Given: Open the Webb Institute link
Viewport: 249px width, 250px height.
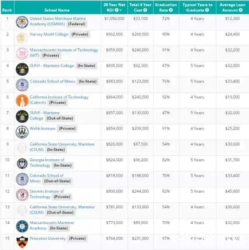Looking at the screenshot, I should [x=42, y=128].
